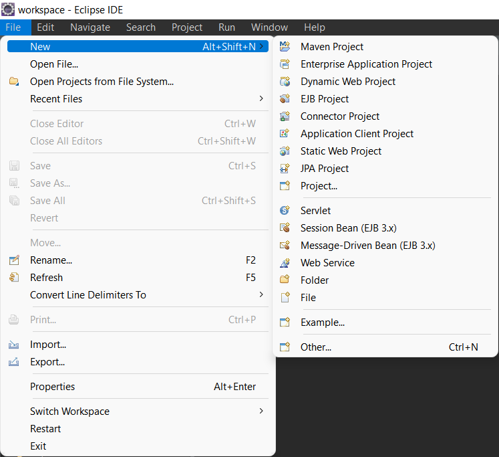The height and width of the screenshot is (457, 499).
Task: Open the Edit menu
Action: pos(45,27)
